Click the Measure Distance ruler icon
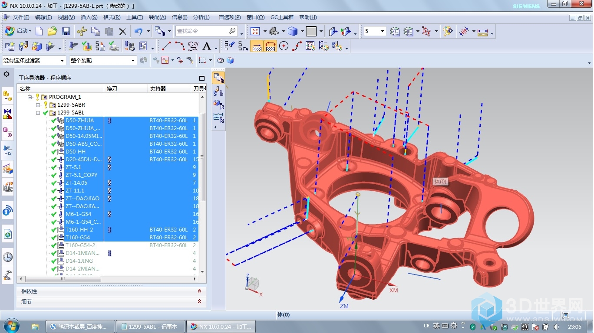The image size is (594, 333). (x=483, y=31)
